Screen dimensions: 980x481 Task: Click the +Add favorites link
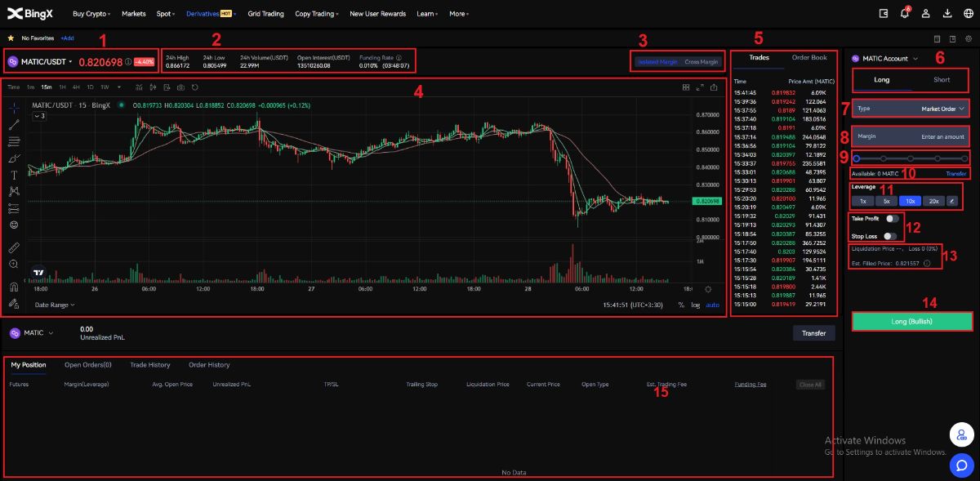[67, 38]
